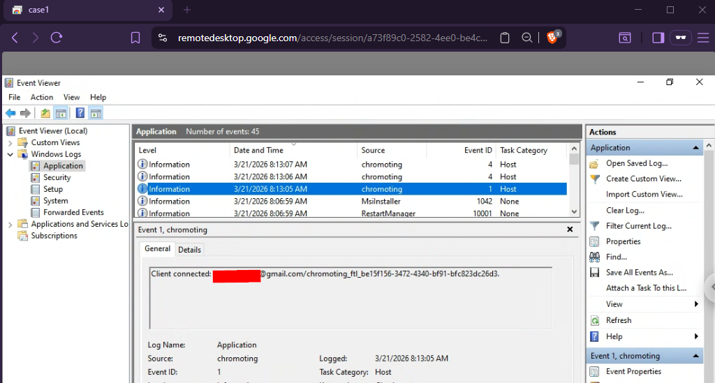Image resolution: width=715 pixels, height=383 pixels.
Task: Select Forwarded Events in tree
Action: pos(73,212)
